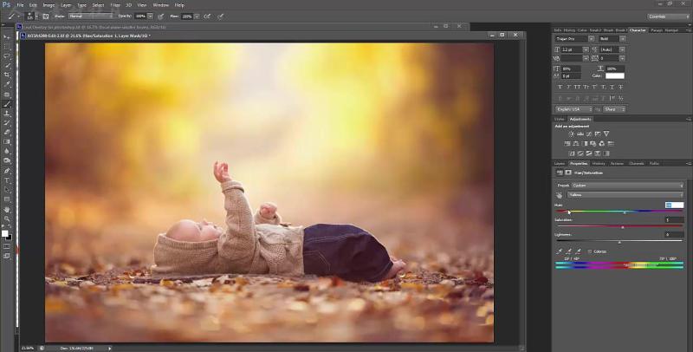This screenshot has width=693, height=352.
Task: Select the Crop tool
Action: (x=7, y=75)
